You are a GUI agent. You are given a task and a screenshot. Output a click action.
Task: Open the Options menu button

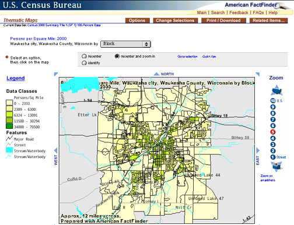click(x=137, y=20)
